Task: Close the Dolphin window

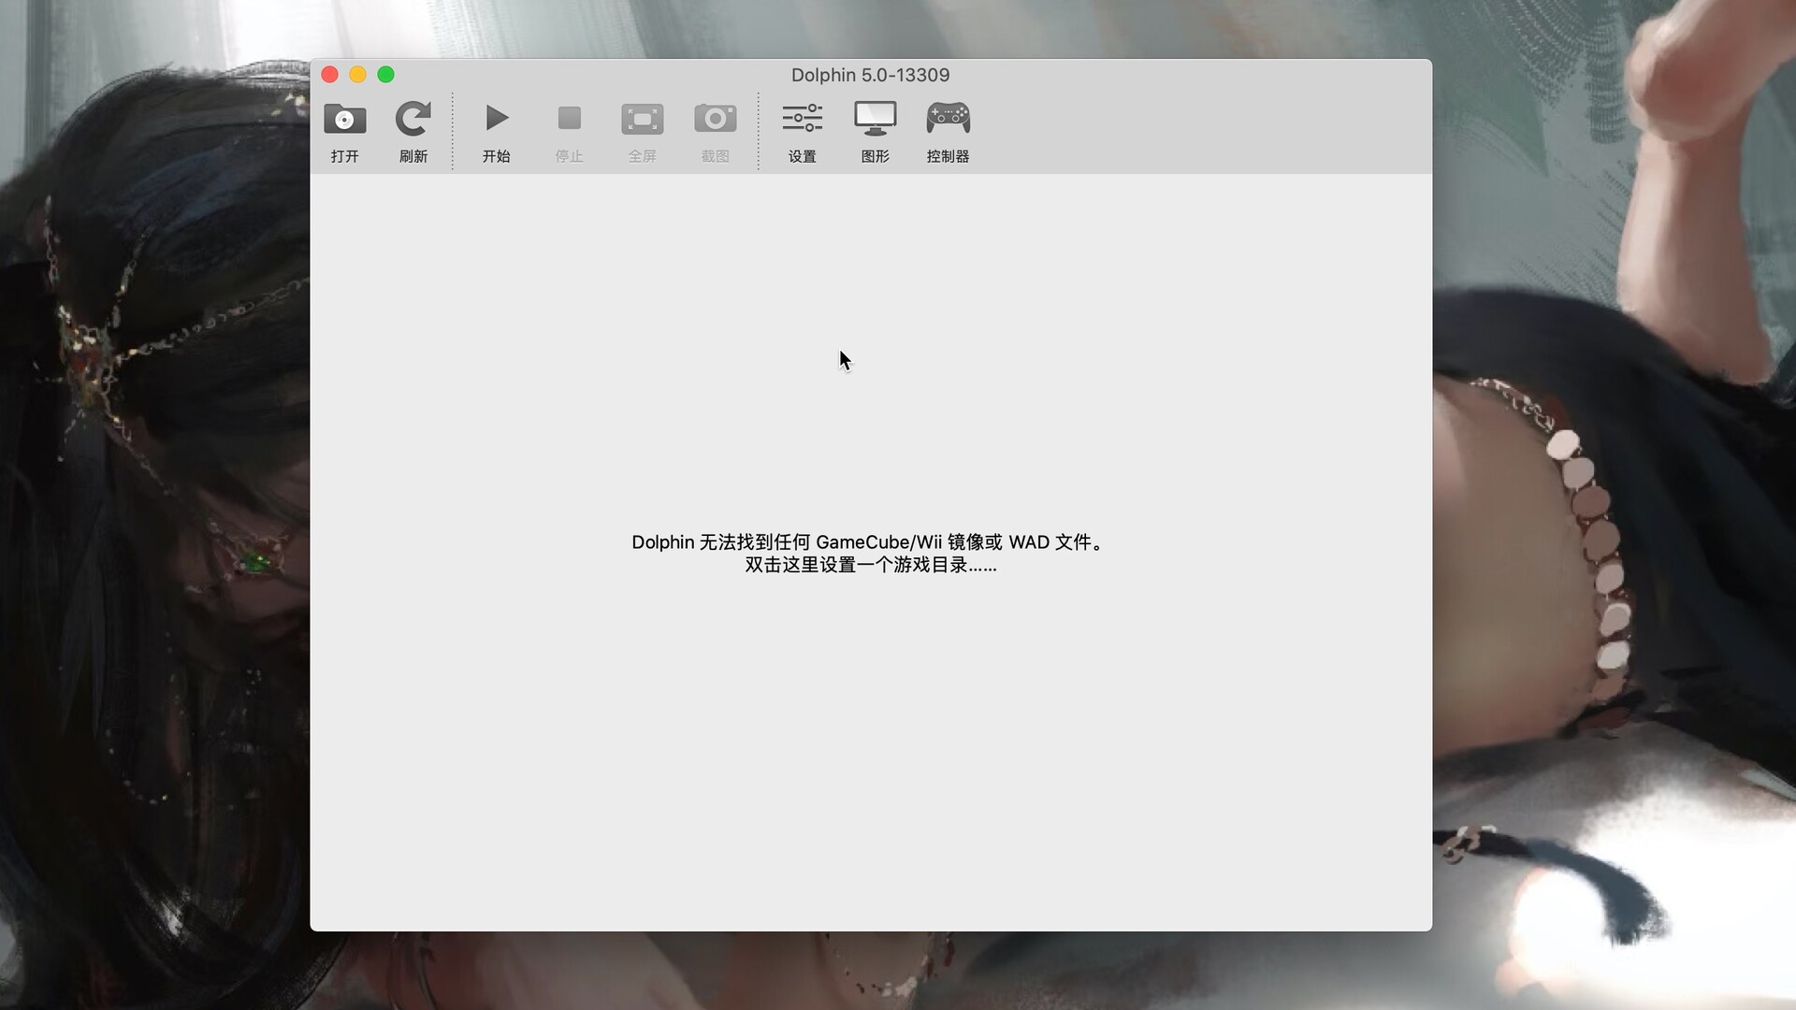Action: click(x=329, y=75)
